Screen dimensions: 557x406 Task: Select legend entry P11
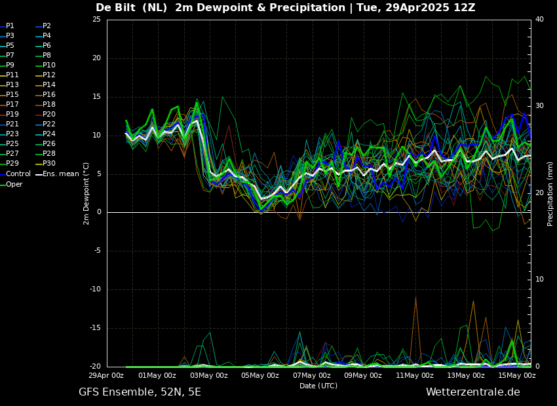click(9, 75)
